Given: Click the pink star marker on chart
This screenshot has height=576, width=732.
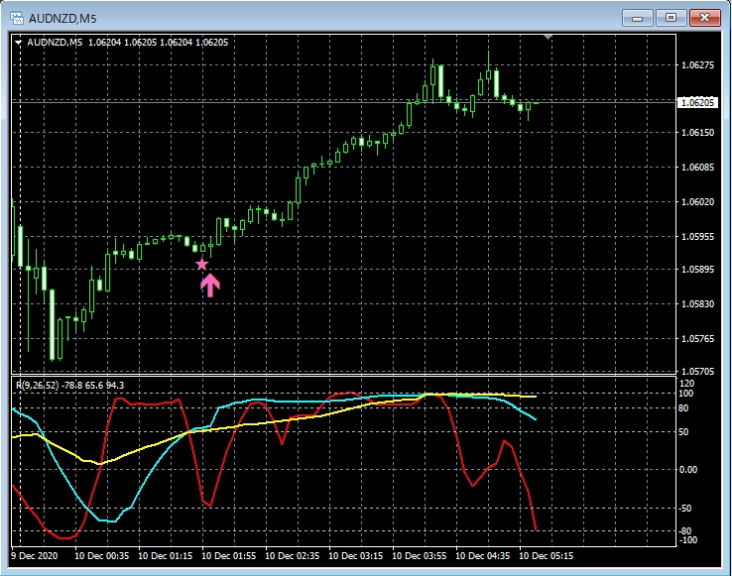Looking at the screenshot, I should tap(201, 265).
